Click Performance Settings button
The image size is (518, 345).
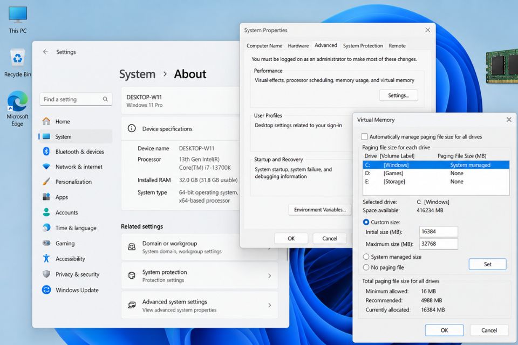[x=398, y=95]
